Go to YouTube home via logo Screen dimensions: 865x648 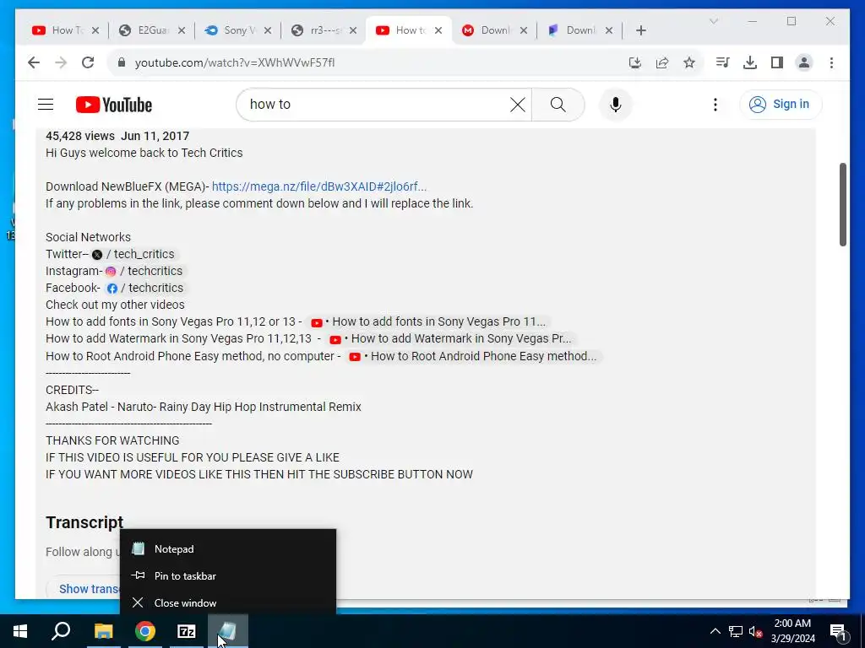(114, 105)
